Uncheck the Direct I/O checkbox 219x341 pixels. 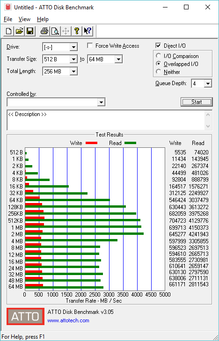coord(158,46)
